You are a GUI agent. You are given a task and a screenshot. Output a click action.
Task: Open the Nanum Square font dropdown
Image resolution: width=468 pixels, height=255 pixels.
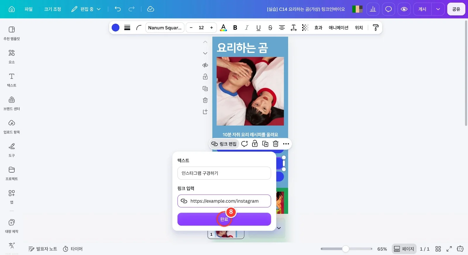165,28
